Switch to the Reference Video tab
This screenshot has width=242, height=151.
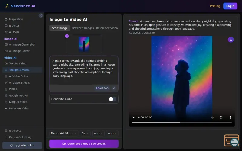(x=107, y=28)
